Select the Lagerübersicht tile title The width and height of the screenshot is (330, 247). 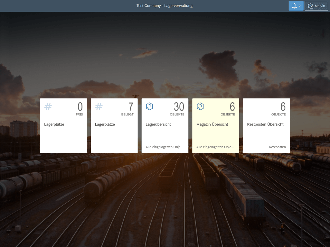pos(158,124)
